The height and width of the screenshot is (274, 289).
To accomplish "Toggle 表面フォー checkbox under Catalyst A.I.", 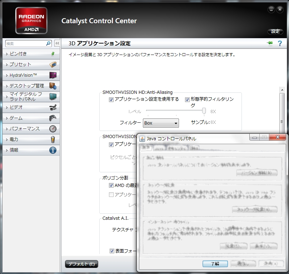I will [112, 251].
